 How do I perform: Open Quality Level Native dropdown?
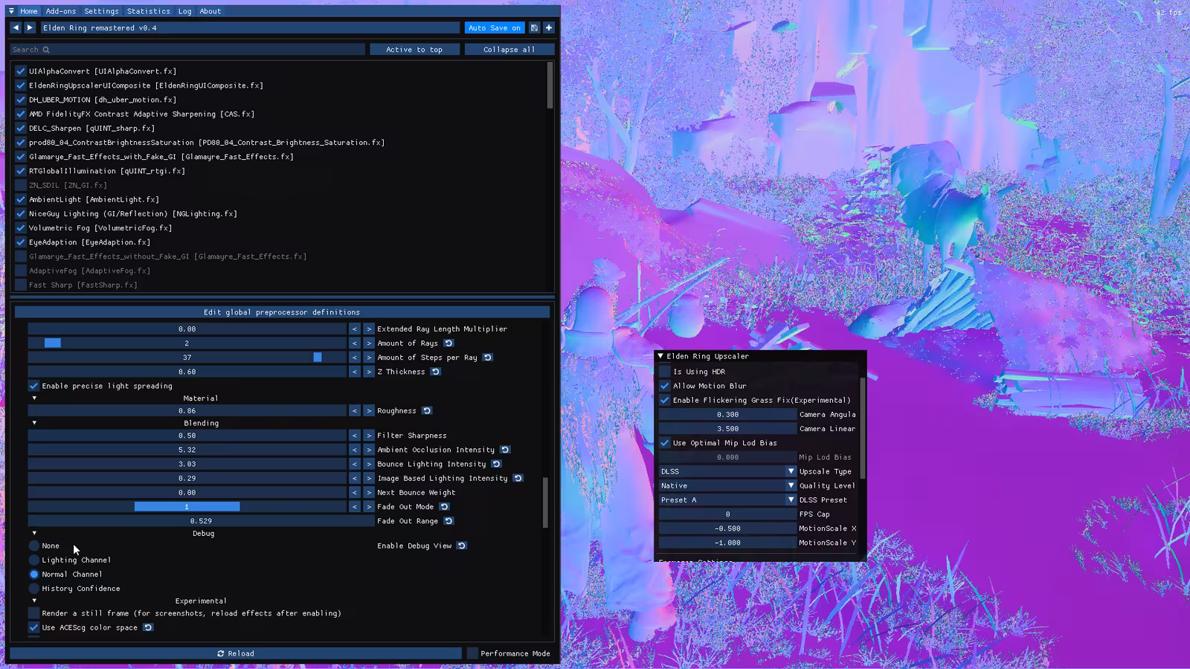[727, 485]
